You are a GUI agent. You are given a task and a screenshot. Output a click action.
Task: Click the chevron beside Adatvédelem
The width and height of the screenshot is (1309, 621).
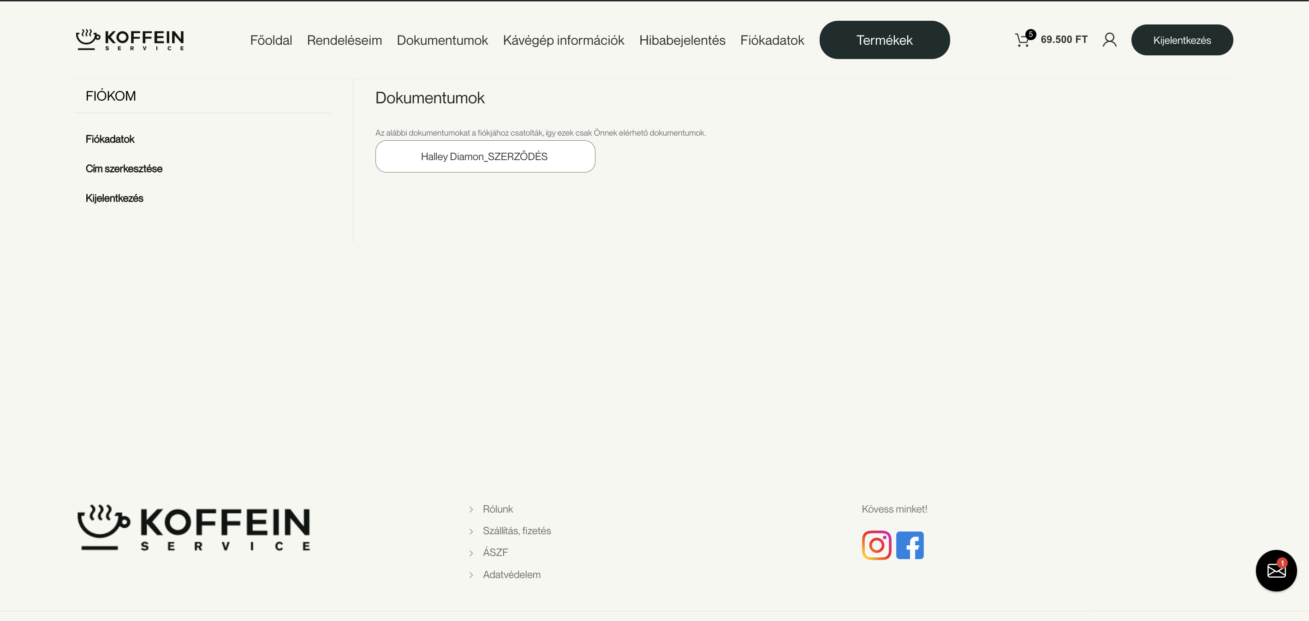point(471,575)
